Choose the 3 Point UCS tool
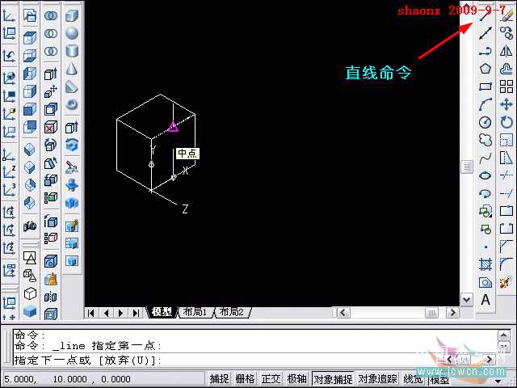Screen dimensions: 517x388 9,190
